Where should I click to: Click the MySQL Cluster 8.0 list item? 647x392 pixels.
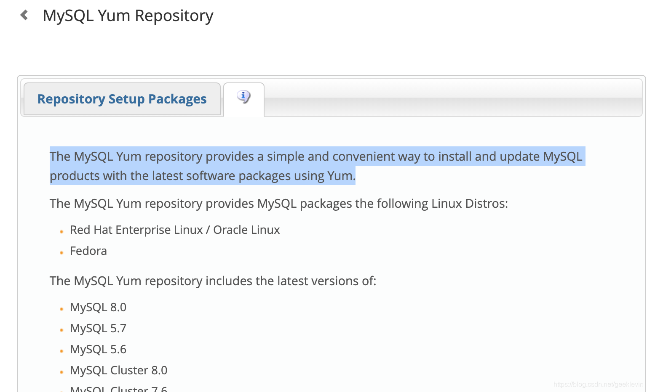coord(119,371)
